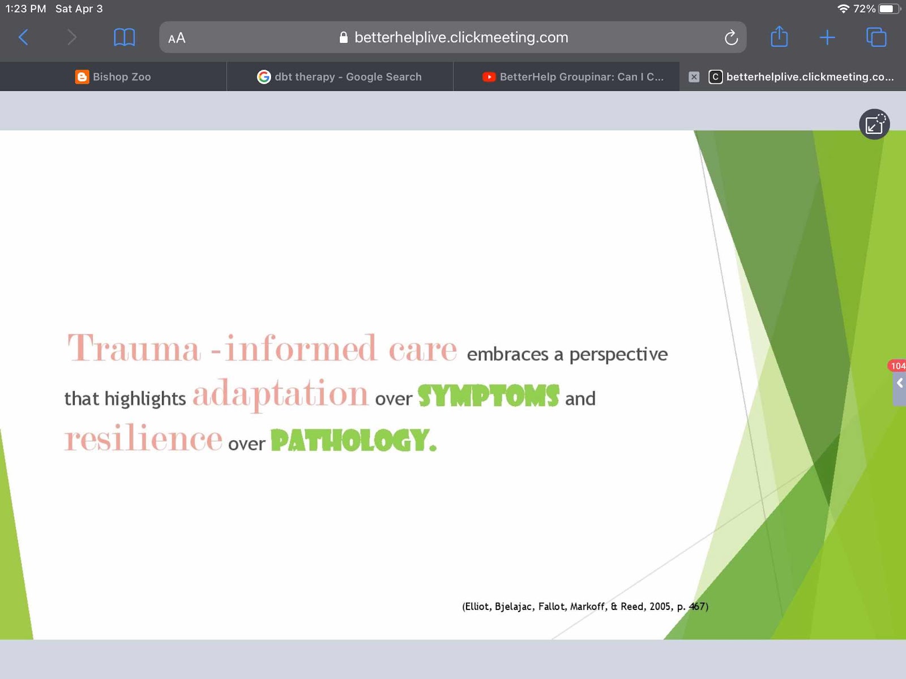Show all tabs overview icon
906x679 pixels.
[876, 37]
